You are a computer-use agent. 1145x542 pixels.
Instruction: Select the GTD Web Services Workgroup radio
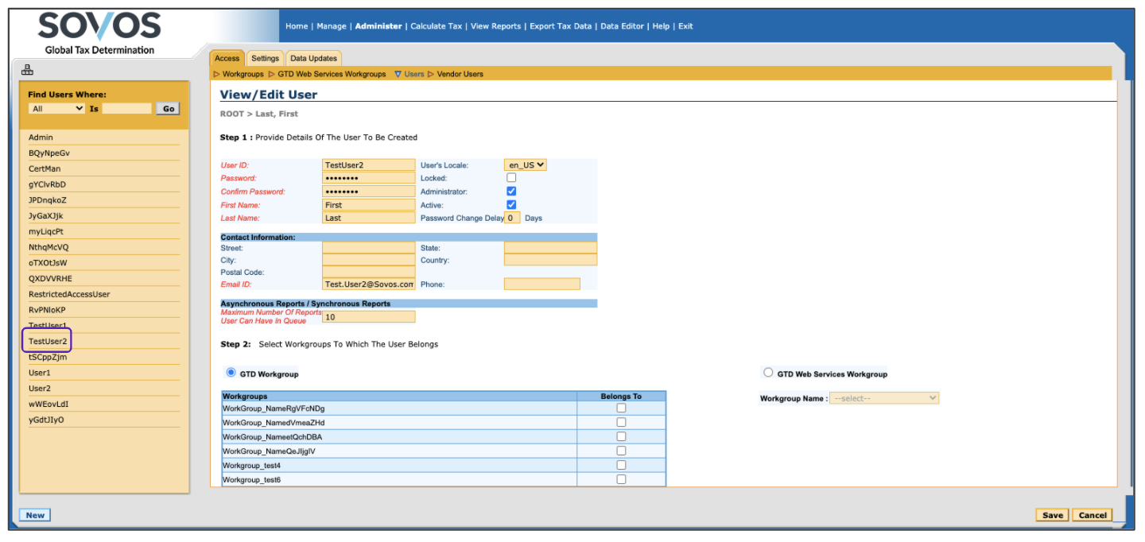[x=768, y=373]
